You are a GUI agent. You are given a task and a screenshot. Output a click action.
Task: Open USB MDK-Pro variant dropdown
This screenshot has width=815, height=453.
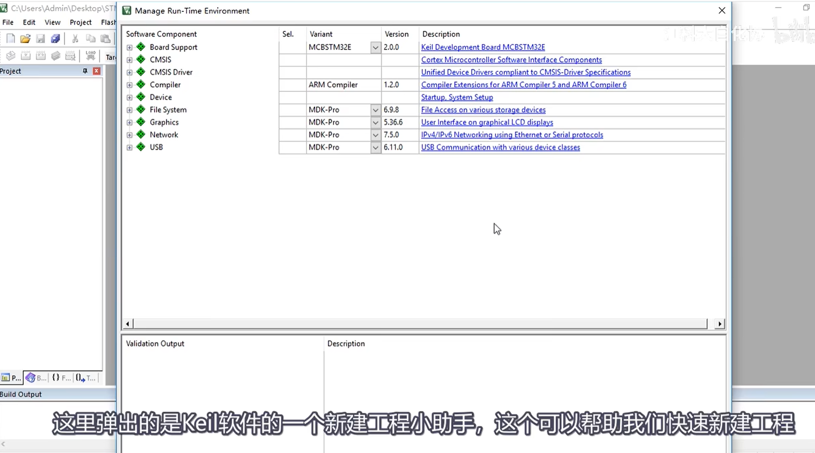coord(375,147)
